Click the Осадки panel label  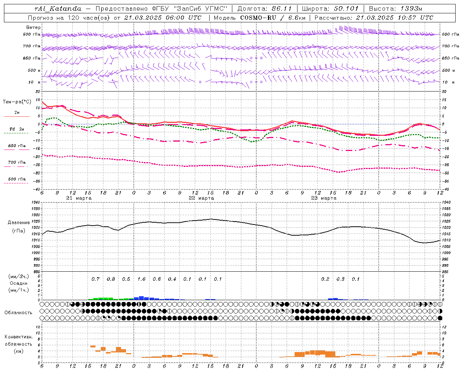[x=18, y=283]
